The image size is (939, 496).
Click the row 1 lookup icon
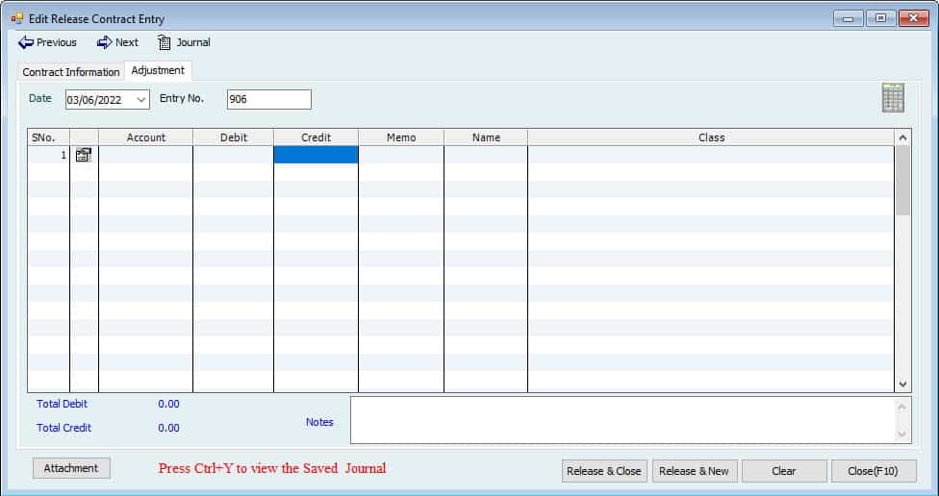click(84, 156)
